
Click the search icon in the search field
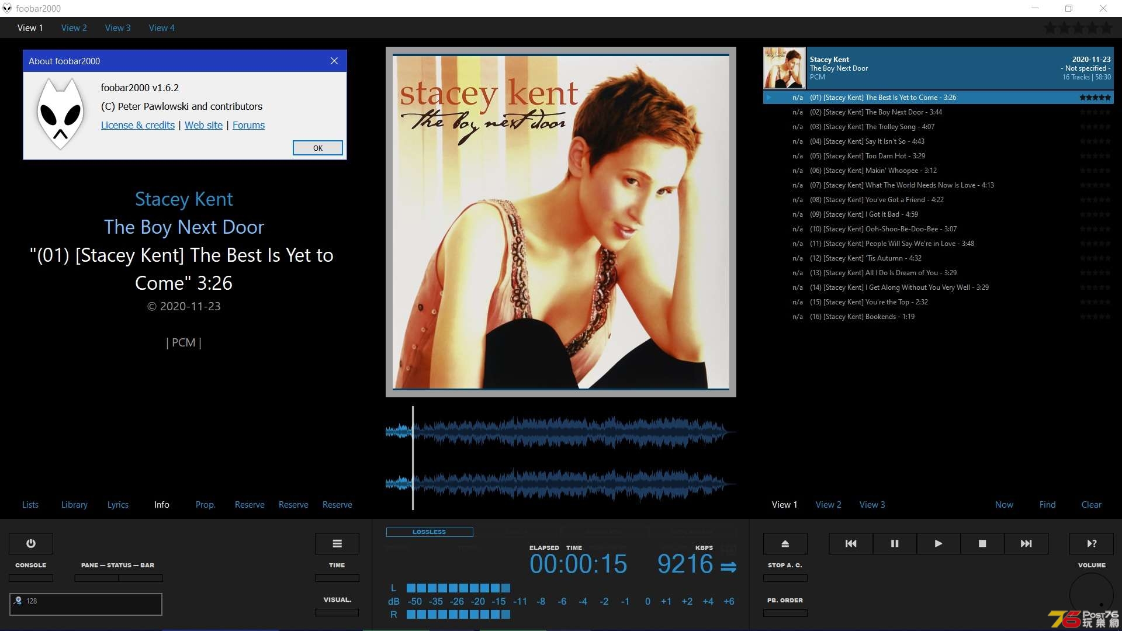18,601
